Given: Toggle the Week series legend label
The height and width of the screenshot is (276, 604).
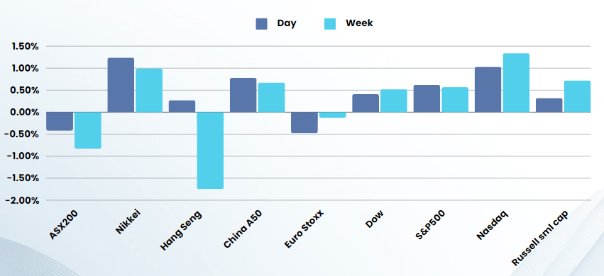Looking at the screenshot, I should tap(359, 23).
